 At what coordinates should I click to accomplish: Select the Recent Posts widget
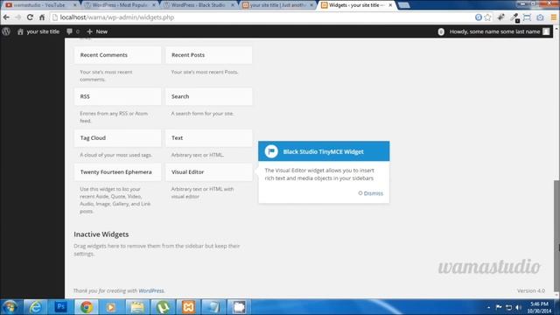(x=209, y=55)
